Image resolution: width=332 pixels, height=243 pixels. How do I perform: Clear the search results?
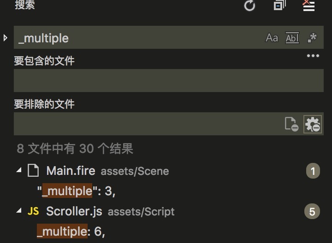tap(308, 6)
